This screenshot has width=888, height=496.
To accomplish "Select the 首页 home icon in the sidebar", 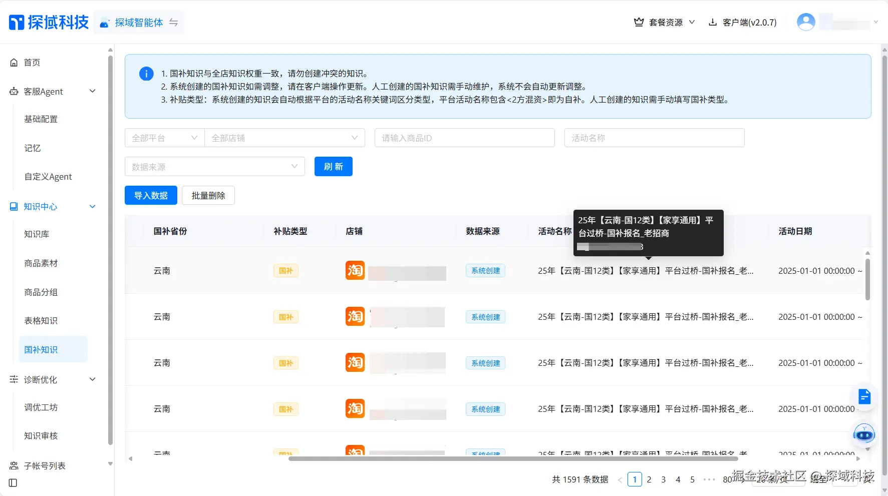I will tap(14, 62).
